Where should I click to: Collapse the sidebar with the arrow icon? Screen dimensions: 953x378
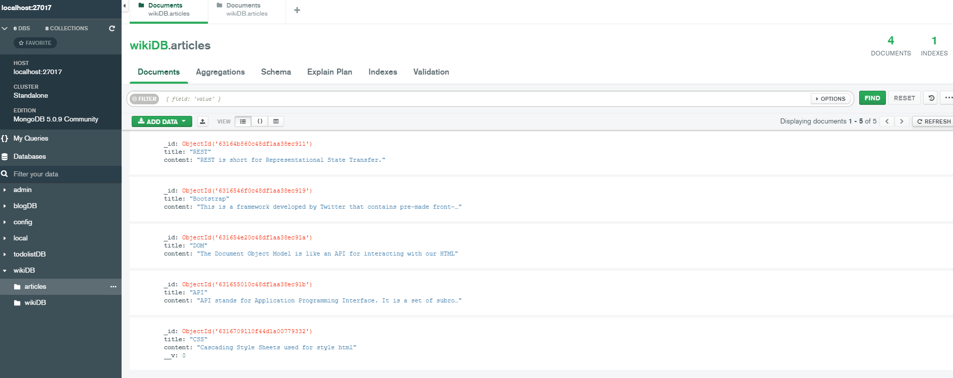pyautogui.click(x=125, y=6)
